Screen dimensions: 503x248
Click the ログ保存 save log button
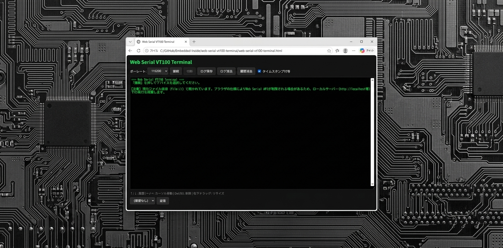coord(207,71)
